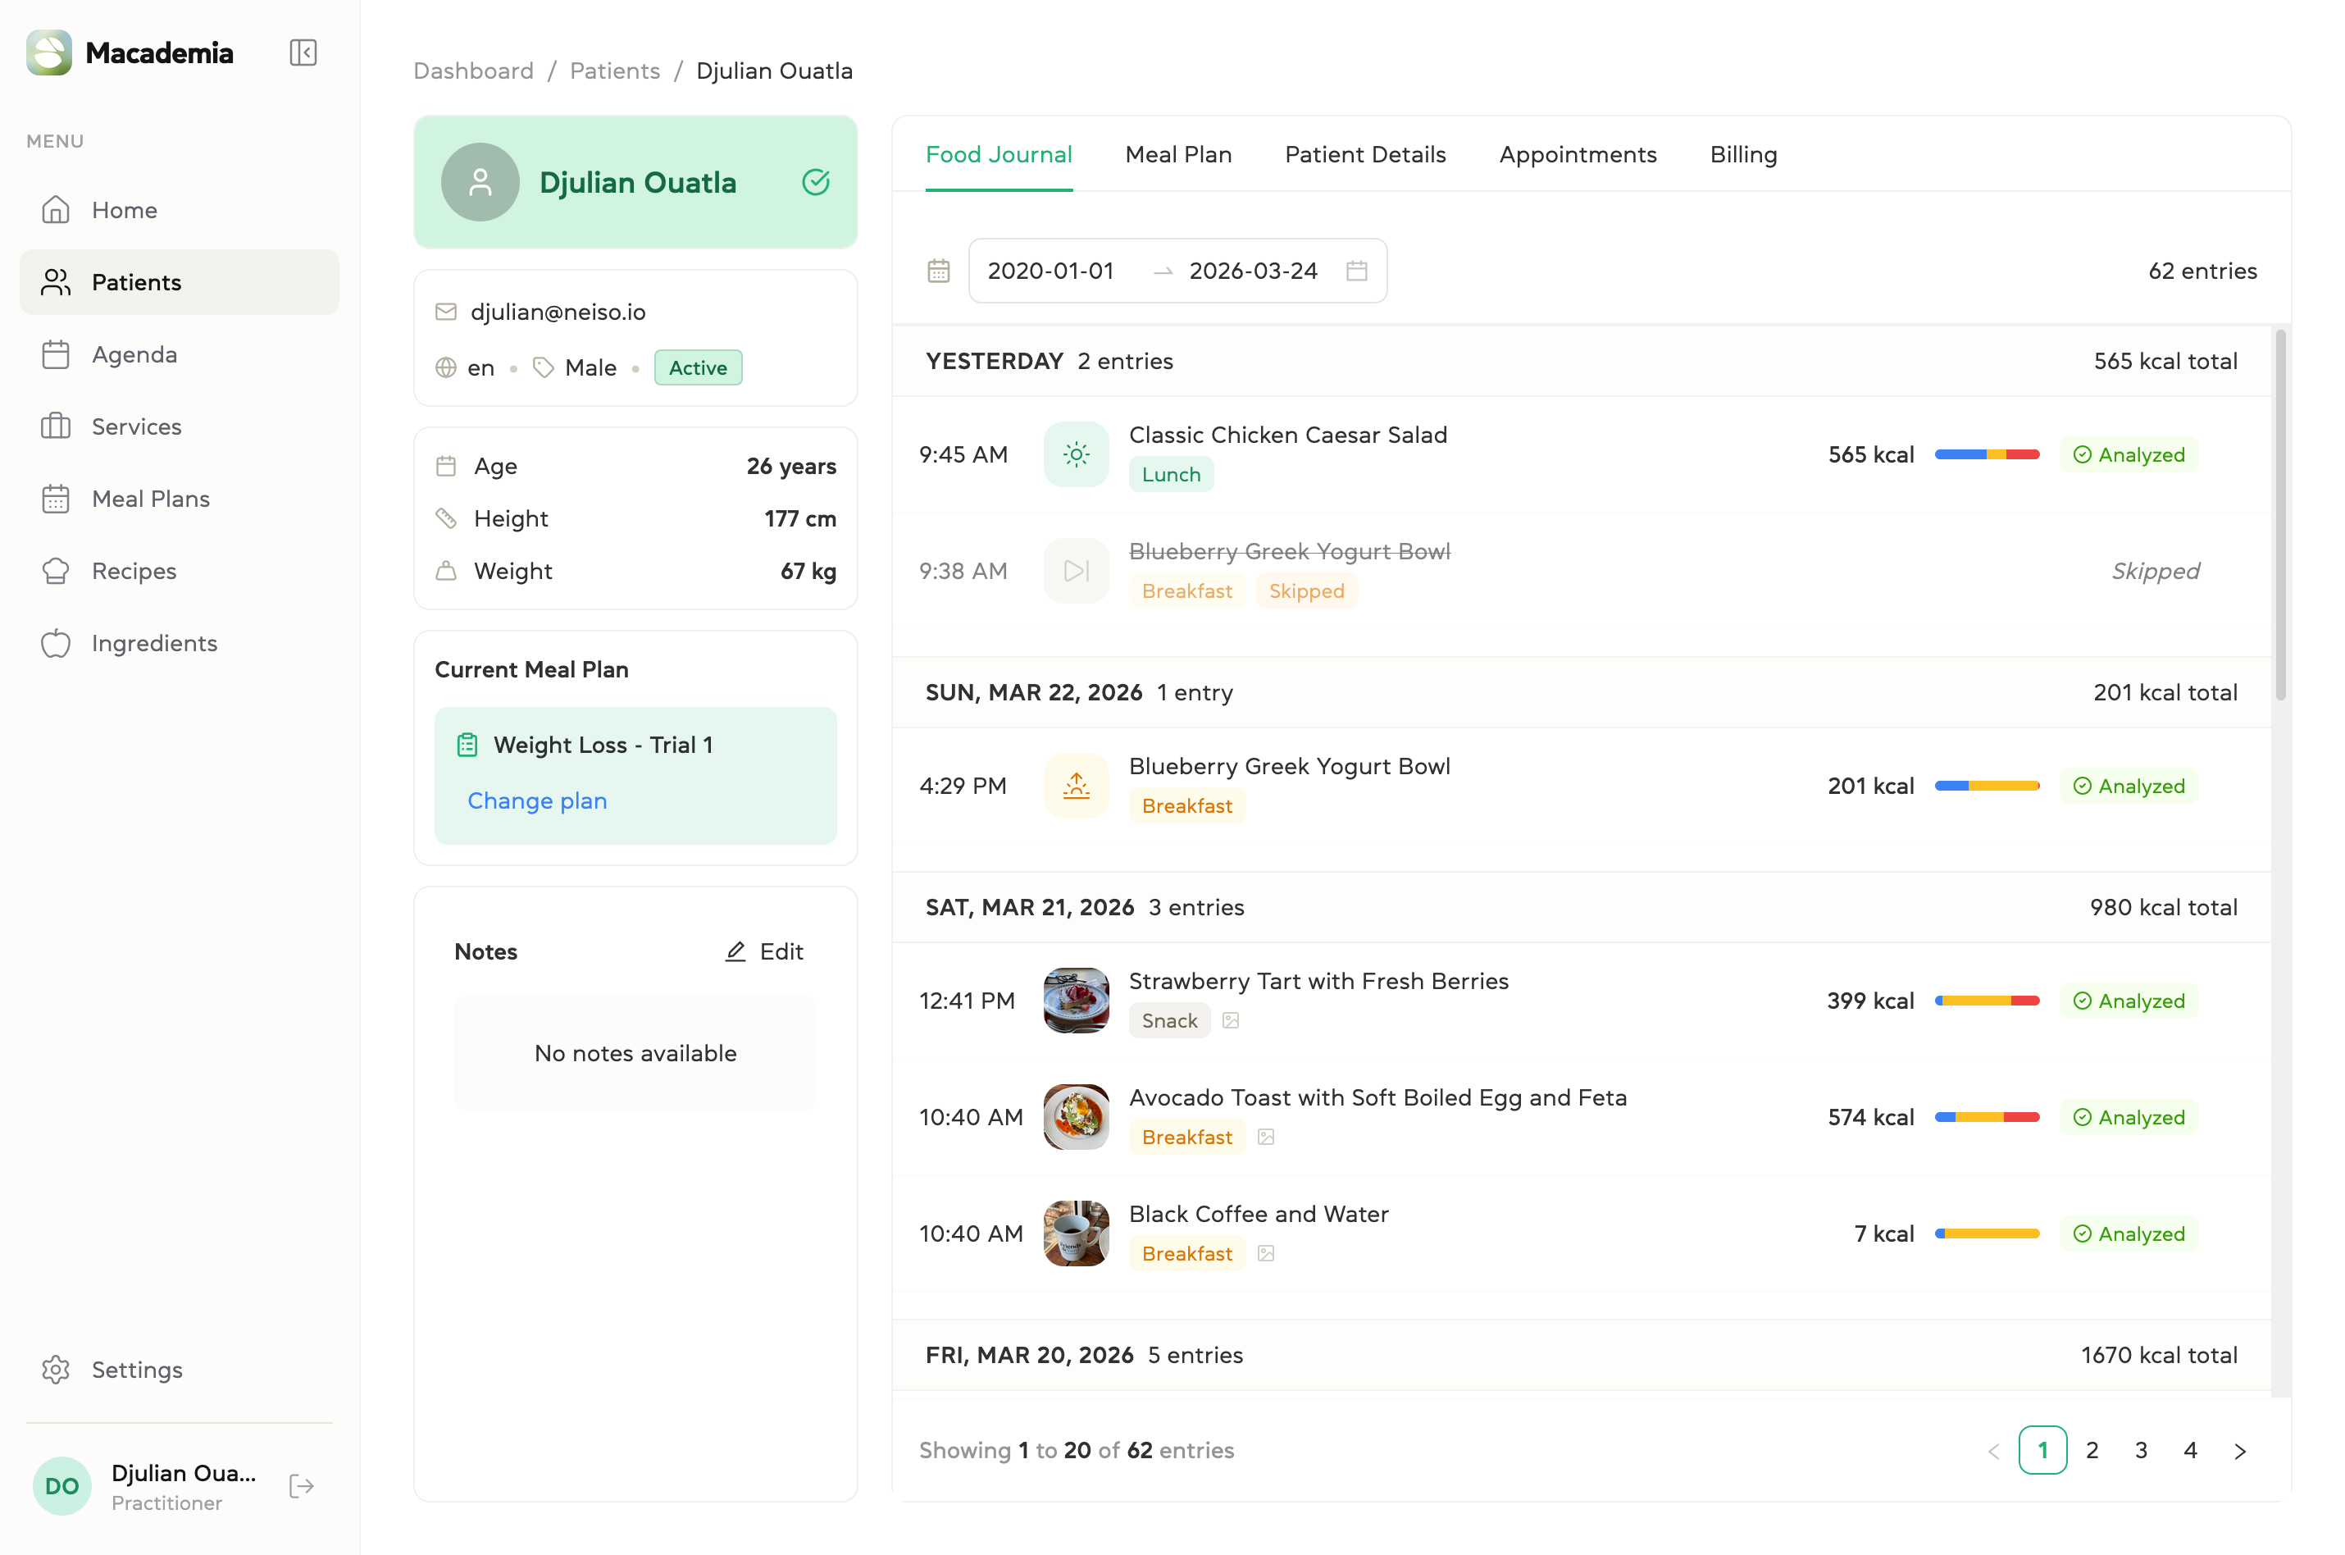Go to next page with right chevron
The height and width of the screenshot is (1555, 2345).
2239,1451
